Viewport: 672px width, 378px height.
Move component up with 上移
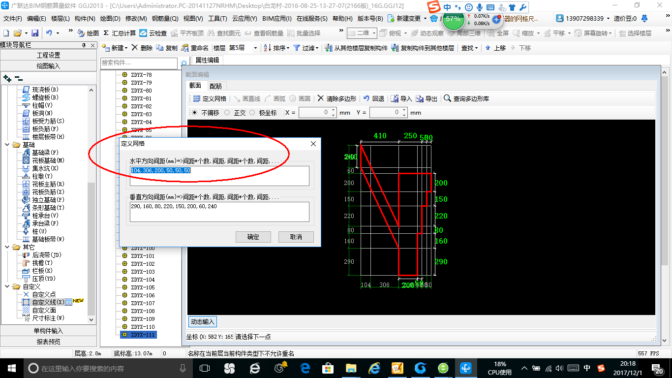point(495,48)
